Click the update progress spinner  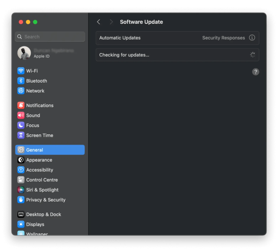click(253, 55)
